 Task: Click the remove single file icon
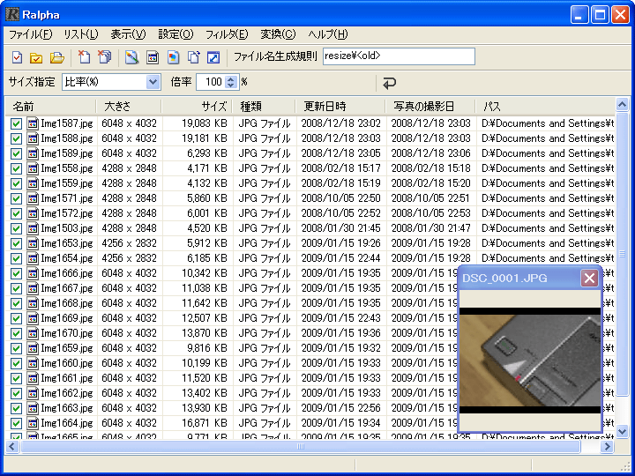coord(85,58)
